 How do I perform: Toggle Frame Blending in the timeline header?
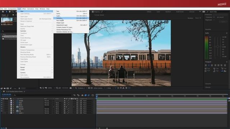[86, 95]
